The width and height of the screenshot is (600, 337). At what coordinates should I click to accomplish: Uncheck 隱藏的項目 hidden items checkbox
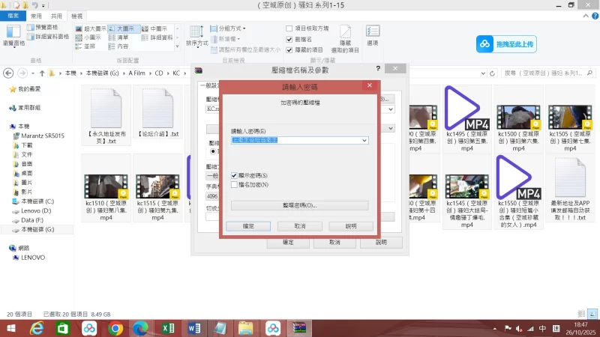(x=289, y=49)
